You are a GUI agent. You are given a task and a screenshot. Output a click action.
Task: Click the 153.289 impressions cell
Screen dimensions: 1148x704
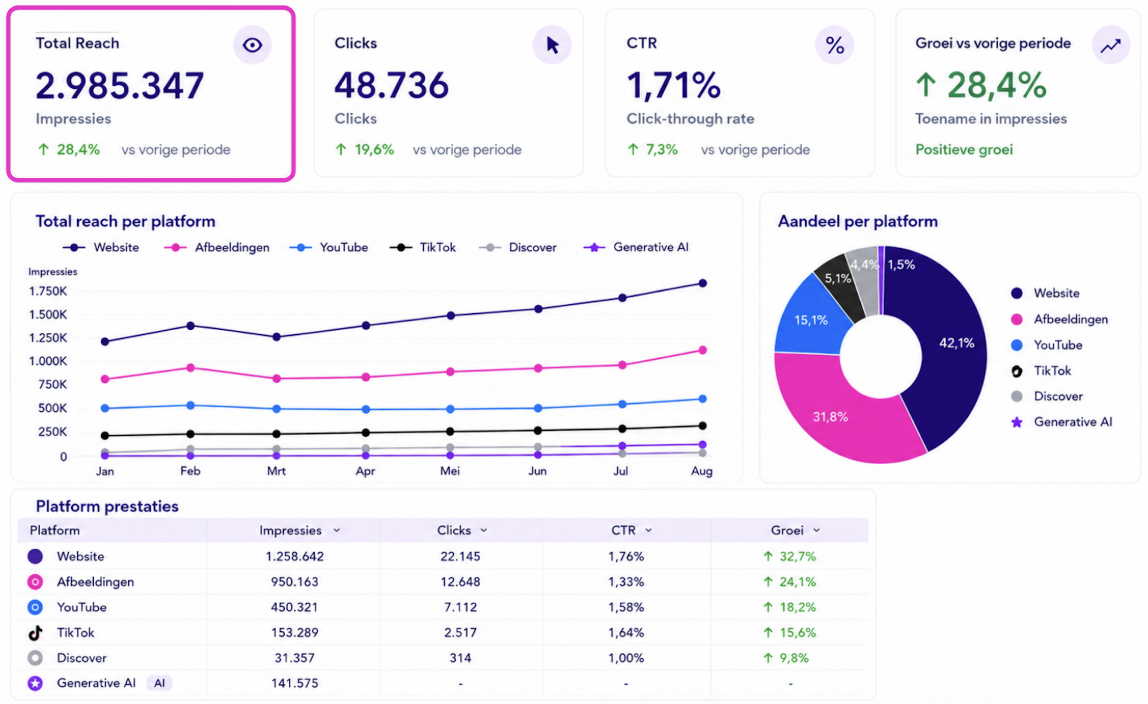pos(295,633)
